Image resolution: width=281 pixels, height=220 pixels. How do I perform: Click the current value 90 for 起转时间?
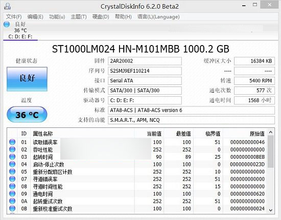[x=158, y=157]
